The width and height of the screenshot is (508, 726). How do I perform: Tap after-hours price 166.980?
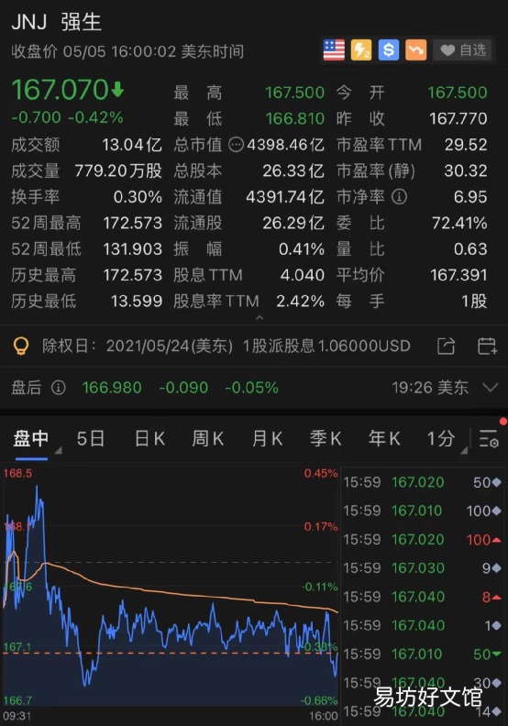[x=112, y=388]
